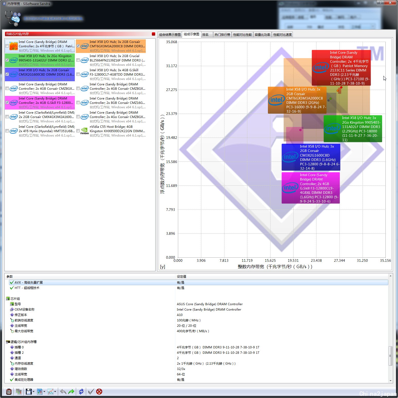Click Intel logo in red Patriot Memory chart label

pos(321,68)
